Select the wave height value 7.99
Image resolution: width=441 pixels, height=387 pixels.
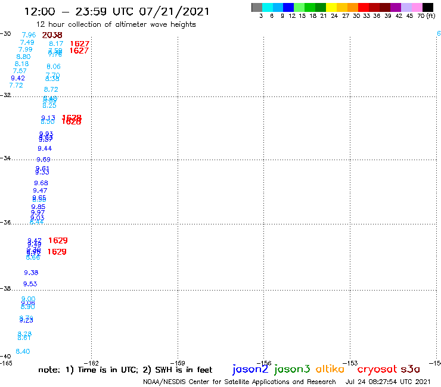(25, 49)
